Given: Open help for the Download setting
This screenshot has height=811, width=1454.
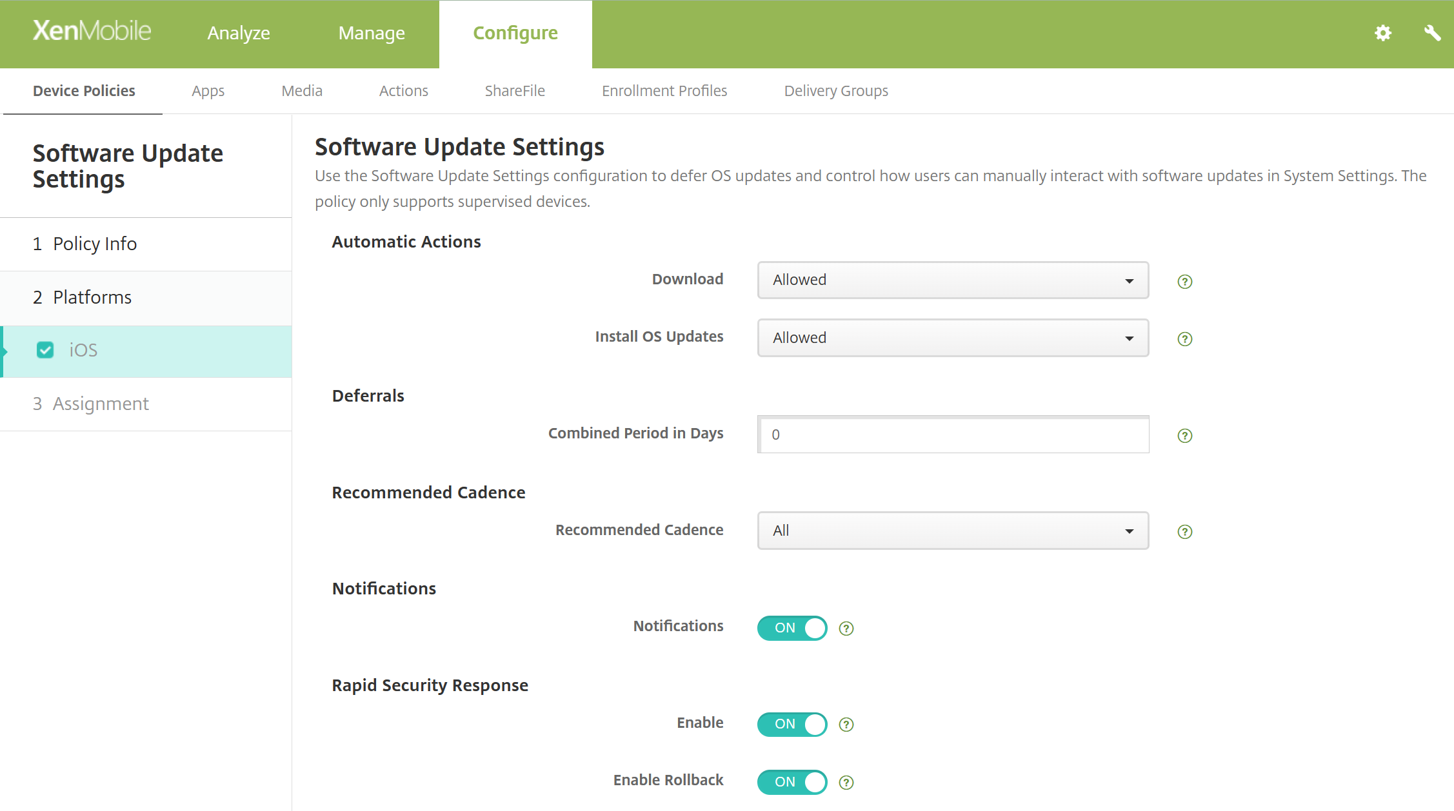Looking at the screenshot, I should [x=1184, y=281].
